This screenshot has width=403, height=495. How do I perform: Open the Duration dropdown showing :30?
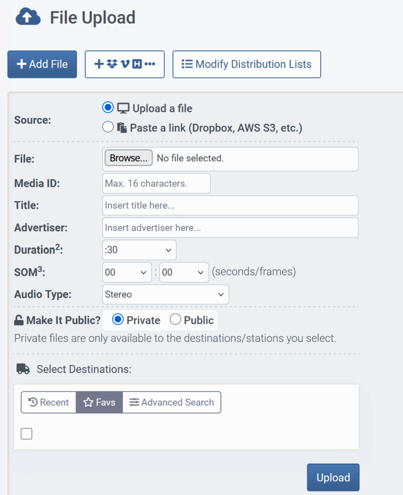(x=139, y=250)
